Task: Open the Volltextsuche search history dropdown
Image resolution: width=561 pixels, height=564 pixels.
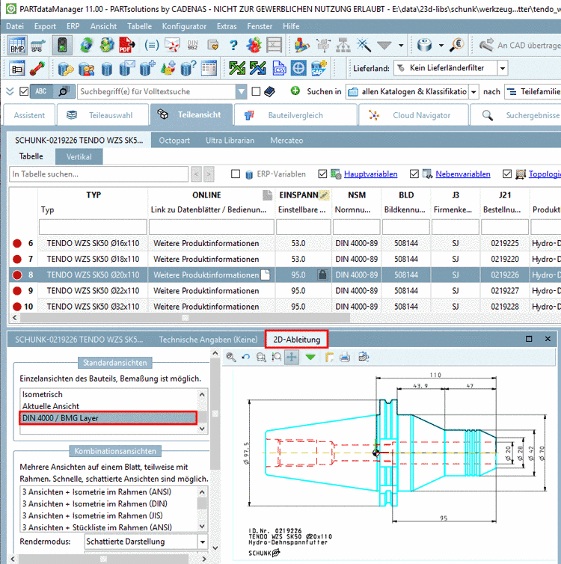Action: click(x=241, y=92)
